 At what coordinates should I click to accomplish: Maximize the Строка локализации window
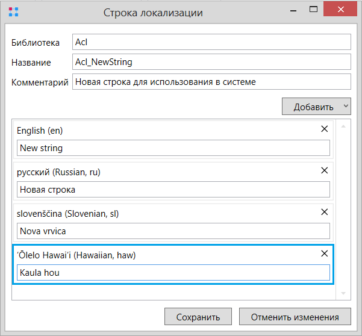pyautogui.click(x=313, y=9)
